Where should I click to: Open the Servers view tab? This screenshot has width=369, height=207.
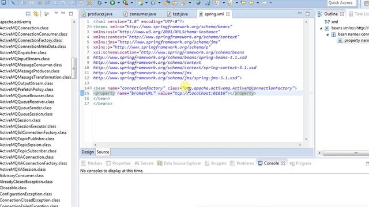(x=144, y=163)
